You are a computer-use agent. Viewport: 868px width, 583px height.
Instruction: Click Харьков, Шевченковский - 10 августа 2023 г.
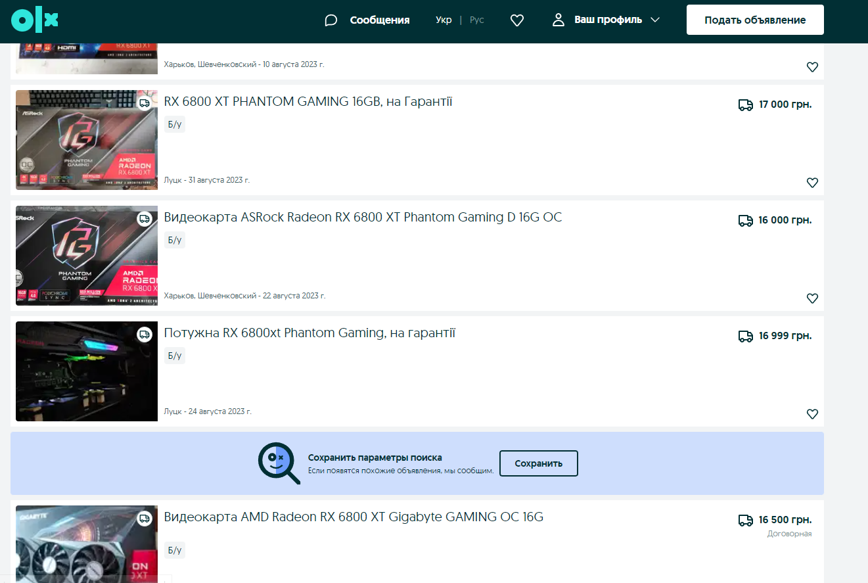[244, 64]
